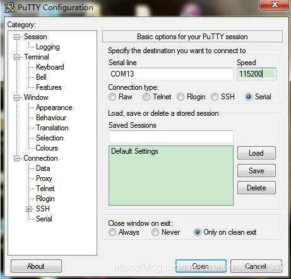This screenshot has width=291, height=279.
Task: Click the Delete session button
Action: pyautogui.click(x=256, y=188)
